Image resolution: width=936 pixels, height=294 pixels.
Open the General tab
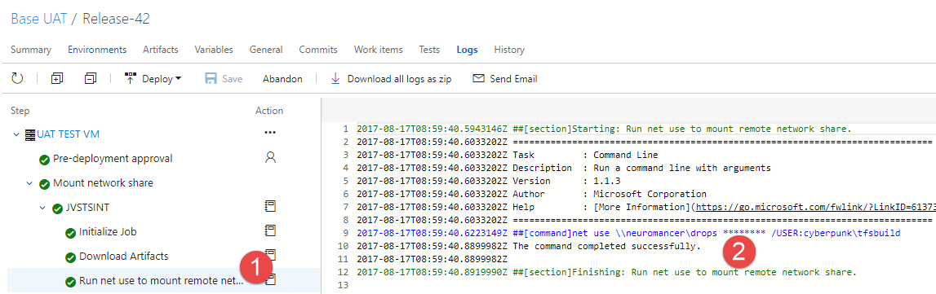point(266,50)
